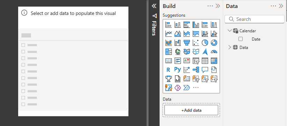Expand the Data table chevron
287x126 pixels.
click(x=229, y=47)
